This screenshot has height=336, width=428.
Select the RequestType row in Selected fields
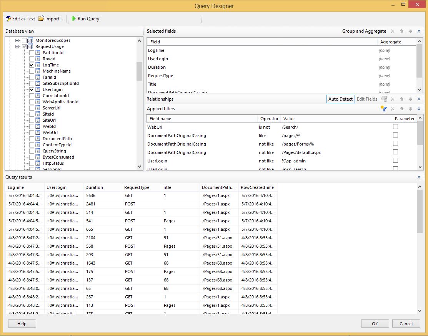(x=282, y=76)
